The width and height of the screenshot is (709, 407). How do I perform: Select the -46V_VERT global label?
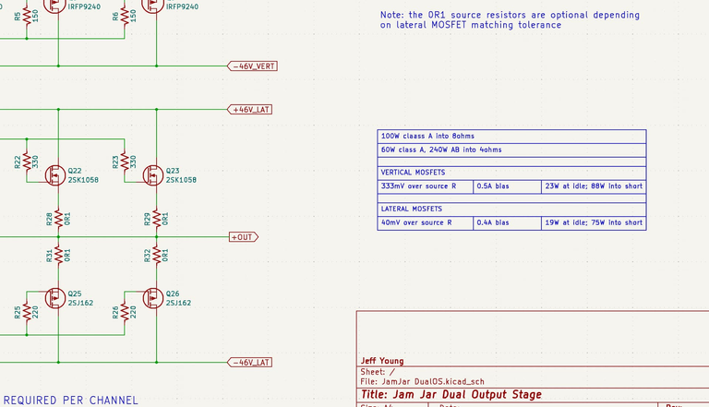[x=252, y=66]
